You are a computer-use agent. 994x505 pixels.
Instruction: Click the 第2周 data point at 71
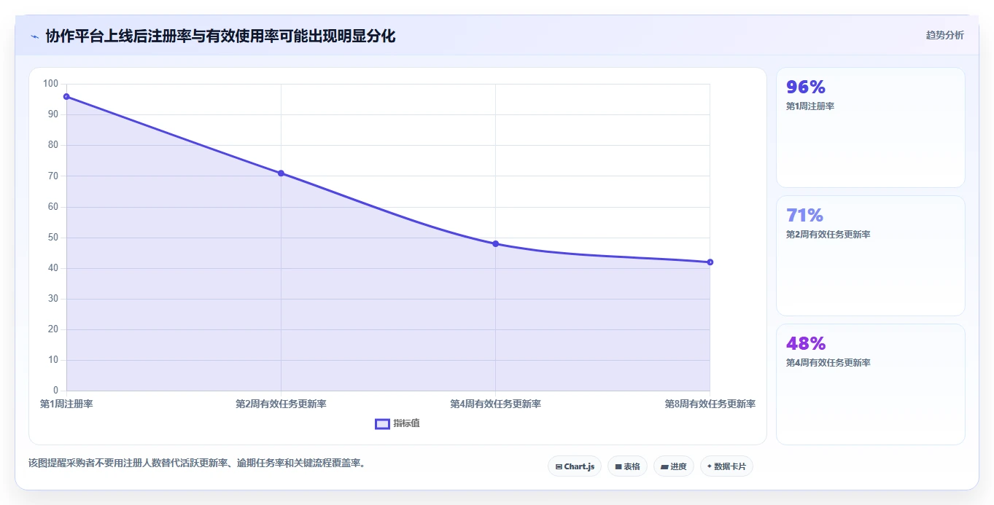click(281, 173)
